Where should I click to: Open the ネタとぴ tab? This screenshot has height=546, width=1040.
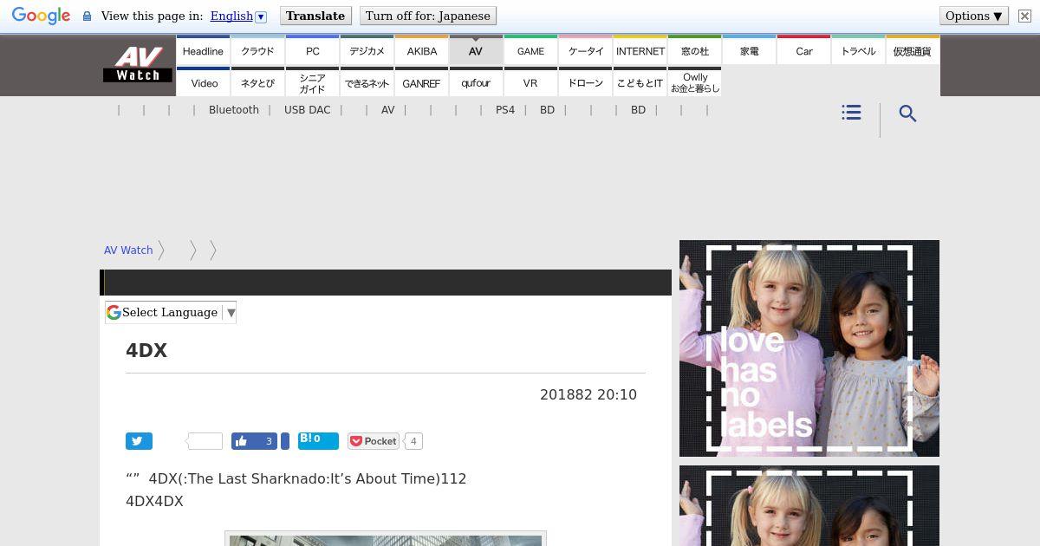pyautogui.click(x=257, y=82)
